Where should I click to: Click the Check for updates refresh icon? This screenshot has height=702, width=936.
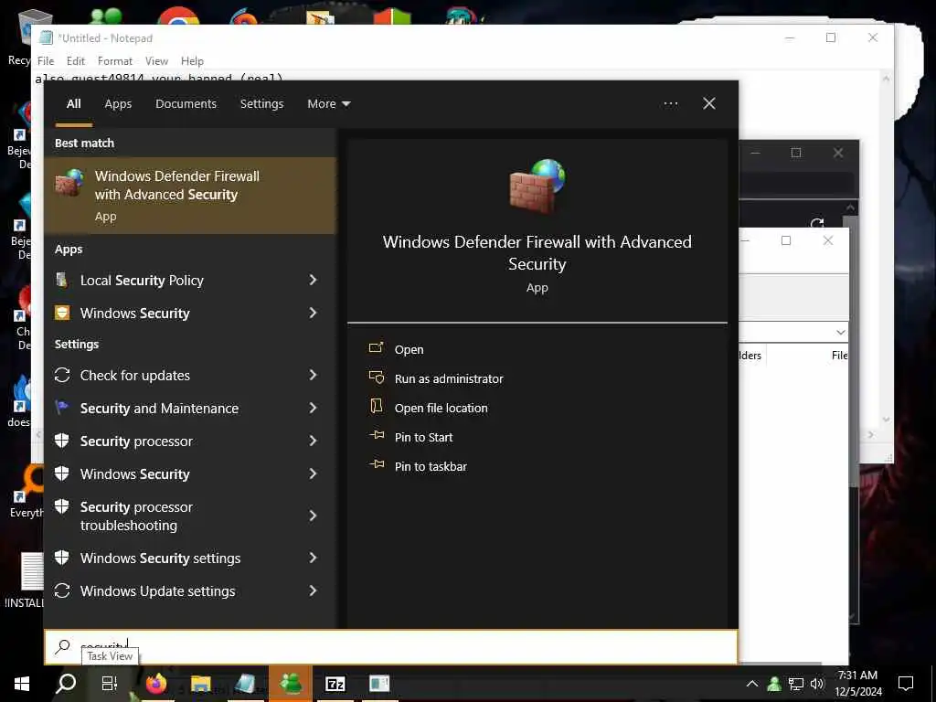(62, 375)
